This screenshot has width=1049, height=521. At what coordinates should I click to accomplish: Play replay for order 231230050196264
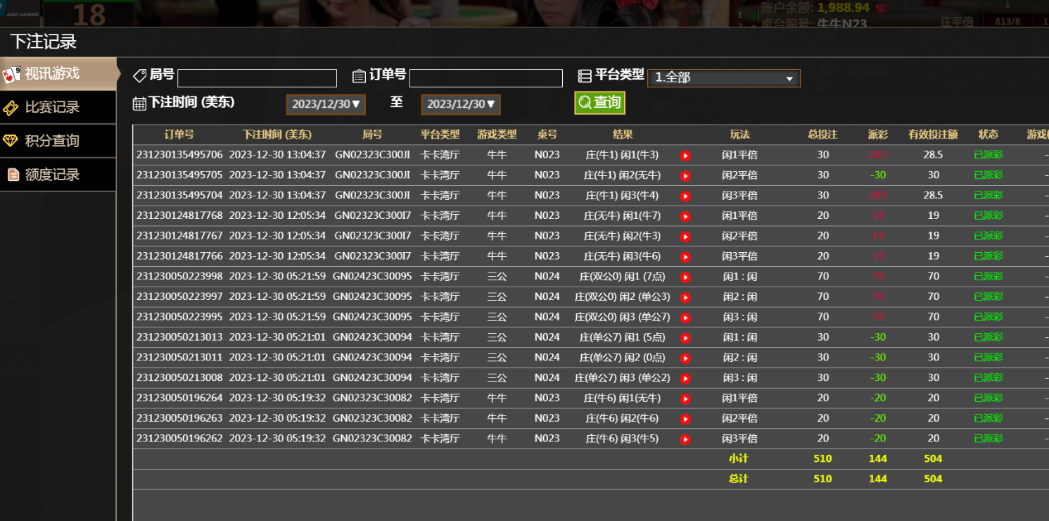pyautogui.click(x=685, y=399)
